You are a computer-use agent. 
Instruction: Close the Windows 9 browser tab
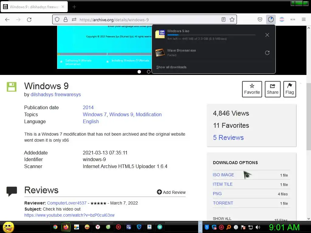(63, 7)
